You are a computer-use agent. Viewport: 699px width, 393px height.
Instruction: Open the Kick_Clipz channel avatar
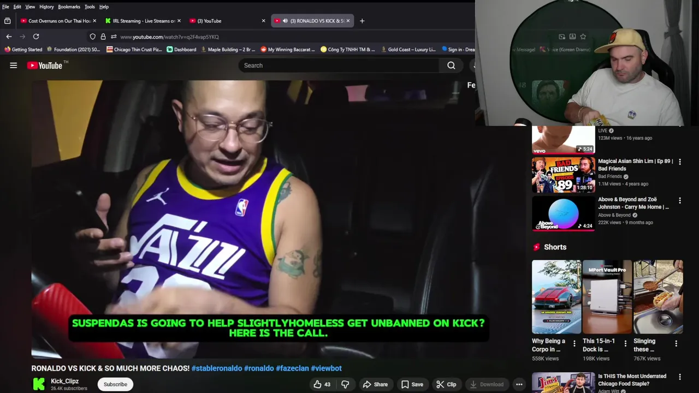39,384
